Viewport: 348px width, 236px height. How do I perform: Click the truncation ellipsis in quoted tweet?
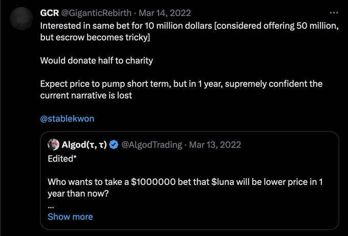coord(51,205)
